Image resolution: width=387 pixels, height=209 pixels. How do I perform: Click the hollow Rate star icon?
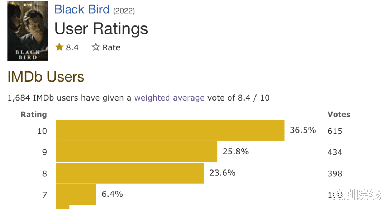point(96,47)
